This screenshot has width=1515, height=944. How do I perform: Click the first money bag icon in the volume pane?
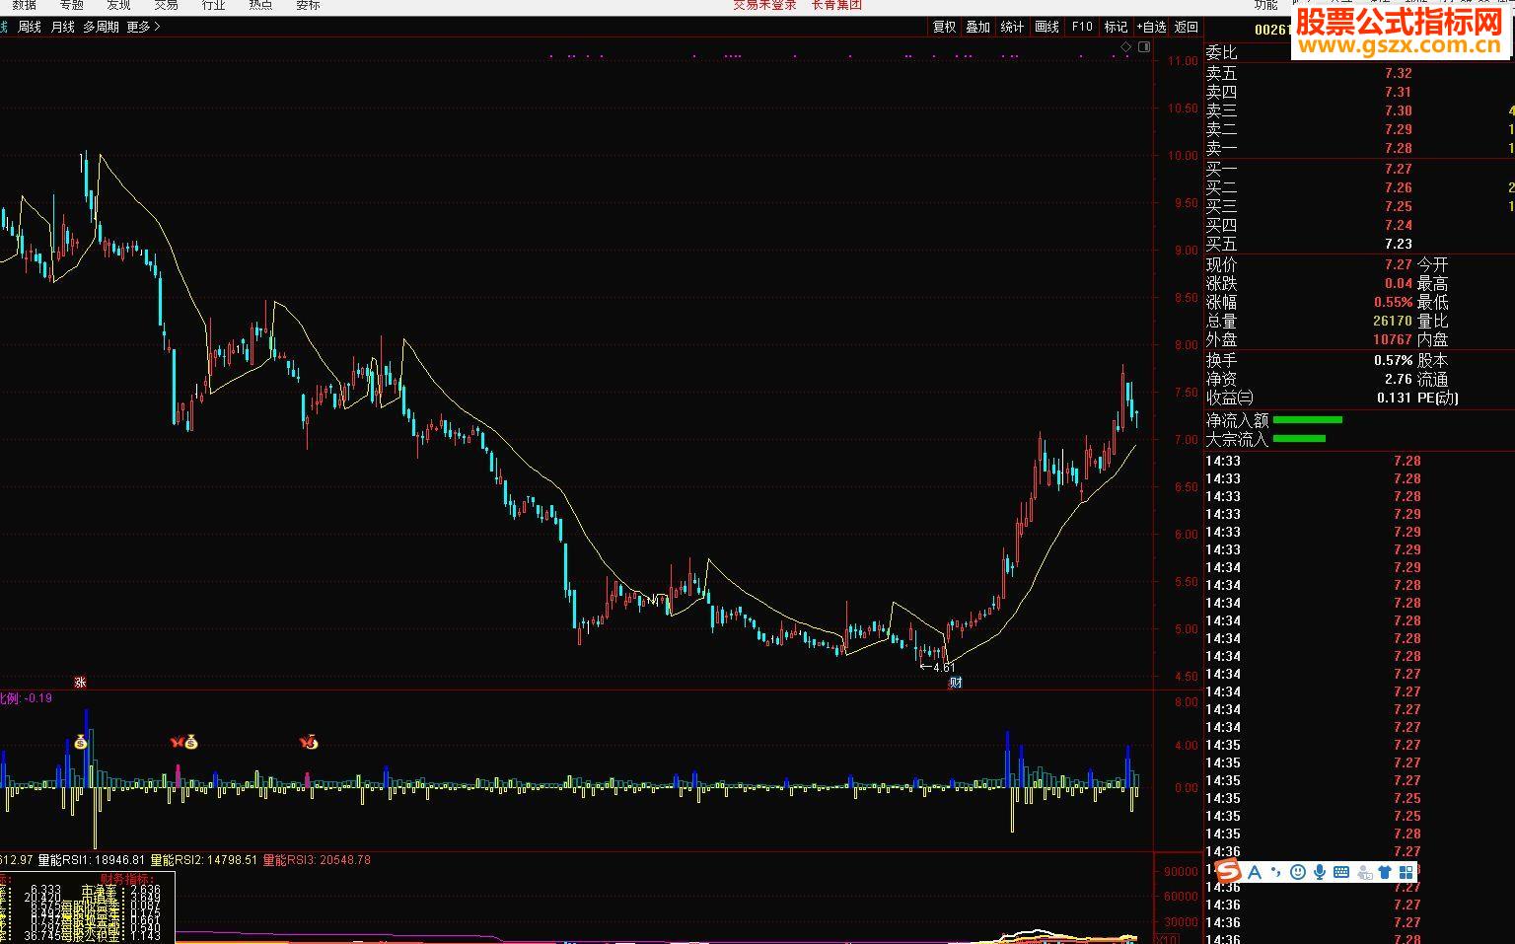(x=81, y=742)
